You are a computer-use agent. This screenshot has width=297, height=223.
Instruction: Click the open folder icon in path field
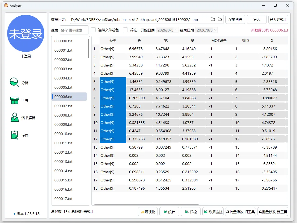tap(220, 19)
